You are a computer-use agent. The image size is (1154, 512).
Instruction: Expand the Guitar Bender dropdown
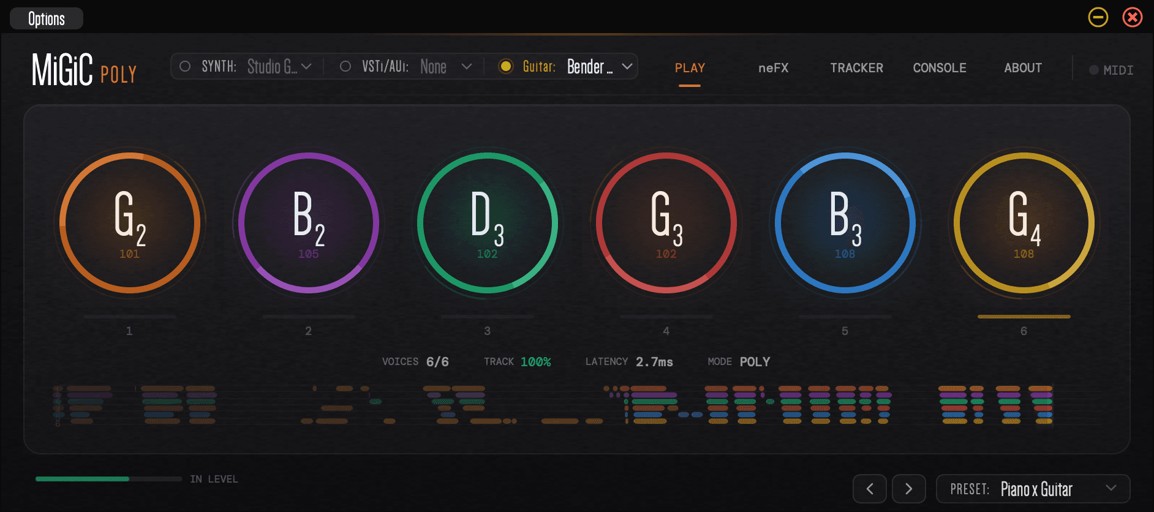coord(600,66)
